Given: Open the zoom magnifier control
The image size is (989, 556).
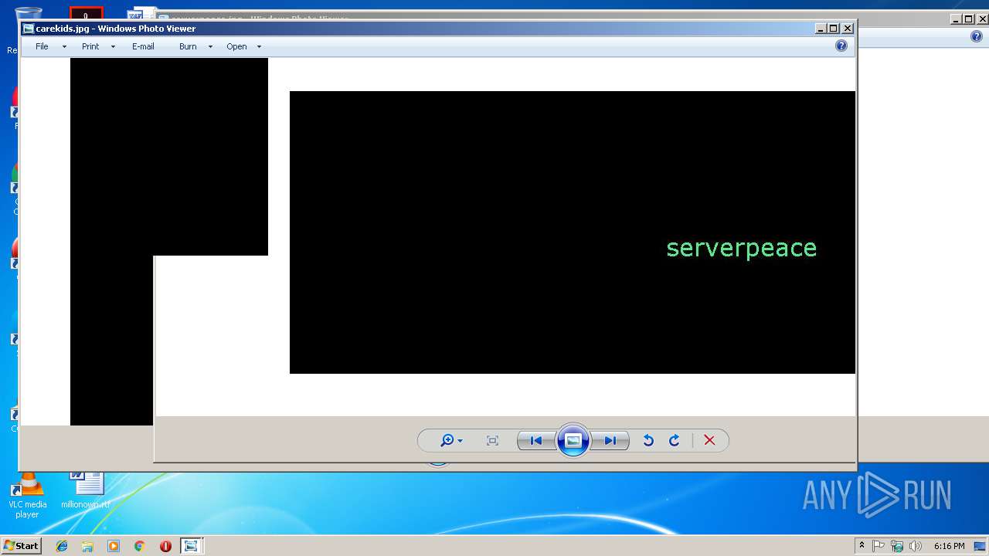Looking at the screenshot, I should 447,440.
